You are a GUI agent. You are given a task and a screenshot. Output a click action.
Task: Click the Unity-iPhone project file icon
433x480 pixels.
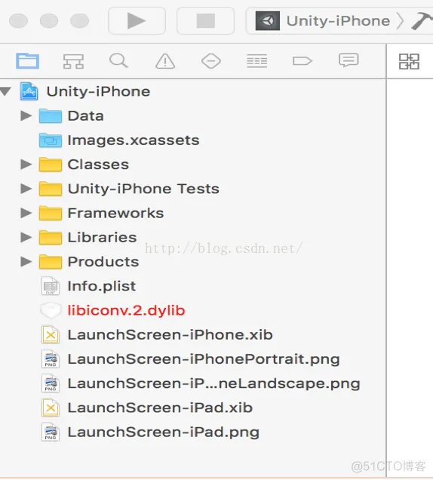pos(29,91)
